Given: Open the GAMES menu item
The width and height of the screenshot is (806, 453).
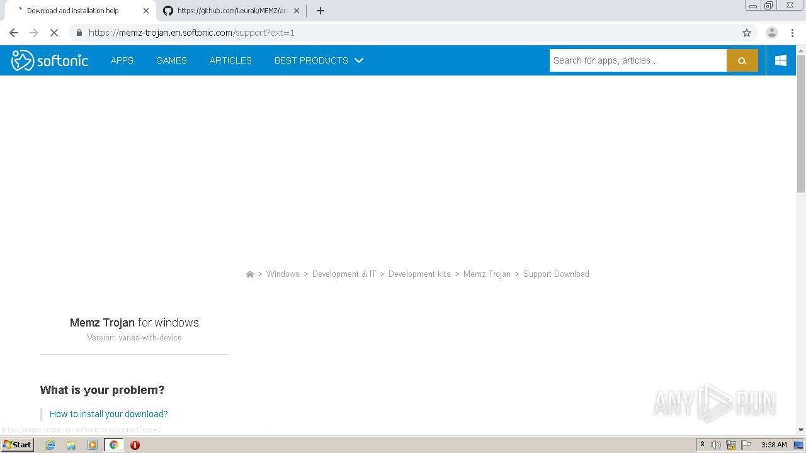Looking at the screenshot, I should (171, 60).
